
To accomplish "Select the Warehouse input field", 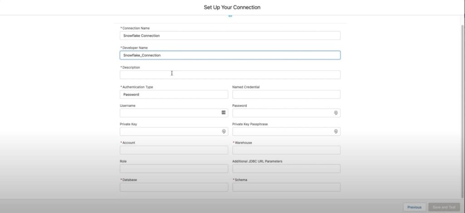I will coord(286,150).
